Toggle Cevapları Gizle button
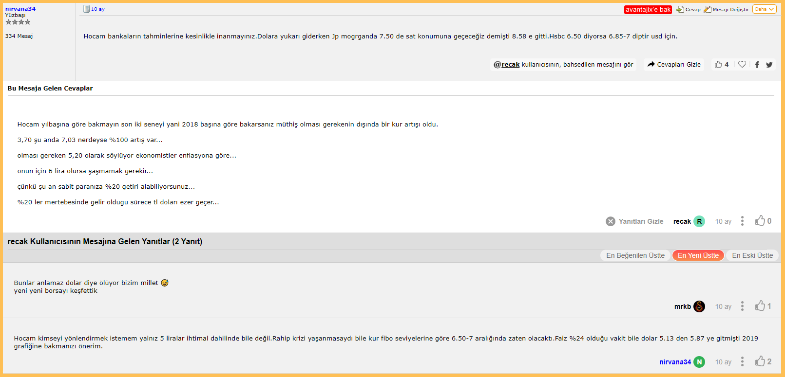 click(x=674, y=64)
